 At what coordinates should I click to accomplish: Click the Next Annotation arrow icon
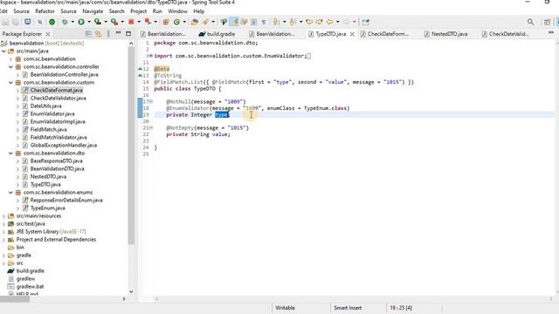[276, 22]
